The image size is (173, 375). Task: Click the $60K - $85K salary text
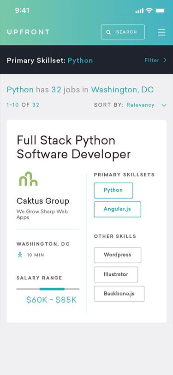(x=51, y=300)
